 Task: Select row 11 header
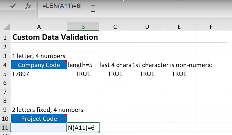coord(5,128)
